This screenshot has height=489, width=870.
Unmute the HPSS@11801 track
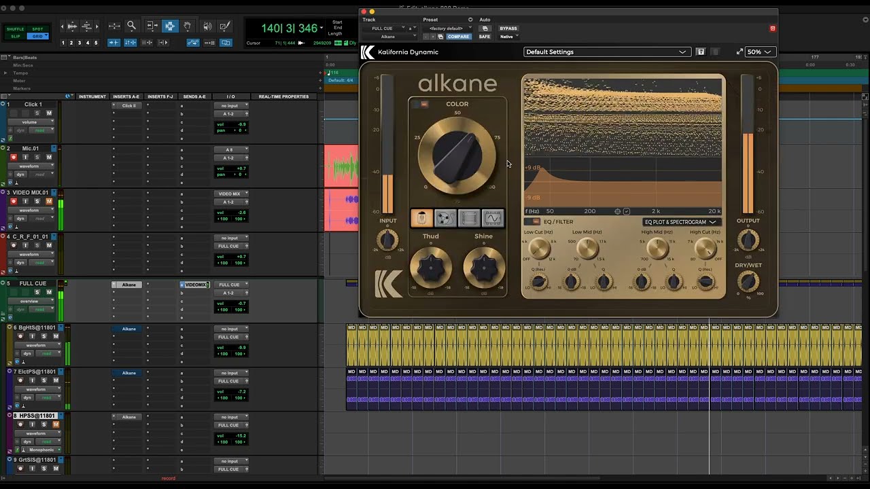click(56, 424)
